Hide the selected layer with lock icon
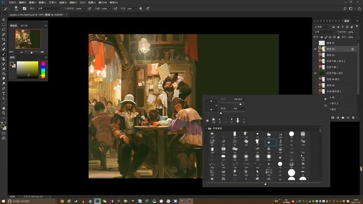The width and height of the screenshot is (363, 204). click(315, 49)
